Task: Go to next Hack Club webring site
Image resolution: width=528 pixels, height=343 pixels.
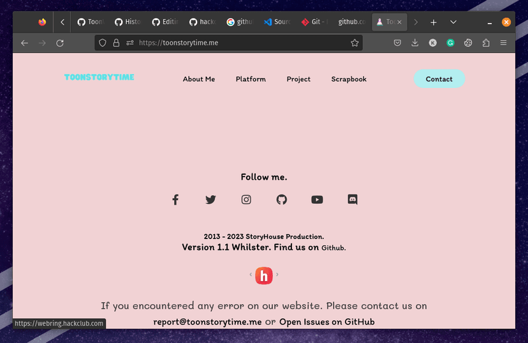Action: [x=277, y=274]
